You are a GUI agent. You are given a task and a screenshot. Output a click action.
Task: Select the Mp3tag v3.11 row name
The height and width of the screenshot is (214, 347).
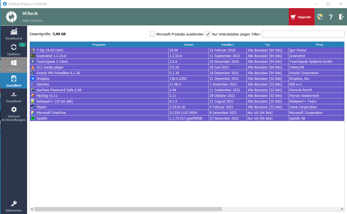coord(47,96)
